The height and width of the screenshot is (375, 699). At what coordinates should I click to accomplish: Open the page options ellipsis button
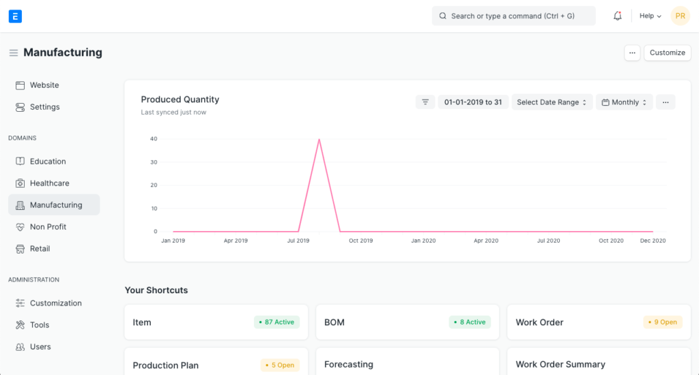tap(632, 52)
